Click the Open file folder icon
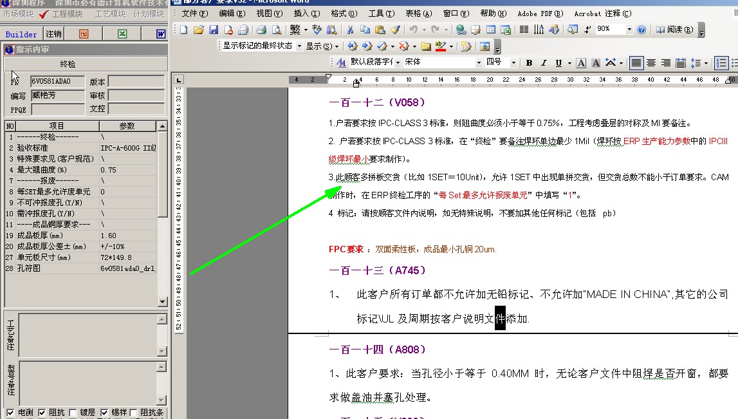Image resolution: width=738 pixels, height=419 pixels. 198,30
